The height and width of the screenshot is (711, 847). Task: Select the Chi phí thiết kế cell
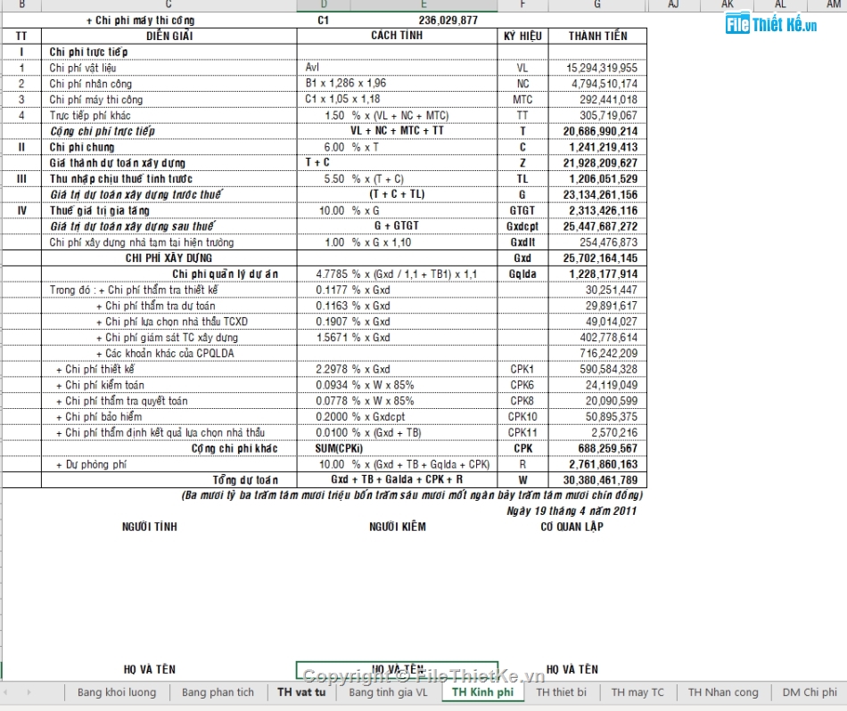tap(169, 369)
